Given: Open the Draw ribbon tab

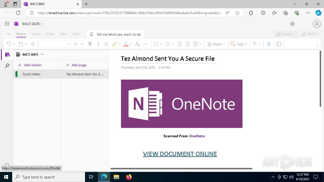Looking at the screenshot, I should [50, 34].
